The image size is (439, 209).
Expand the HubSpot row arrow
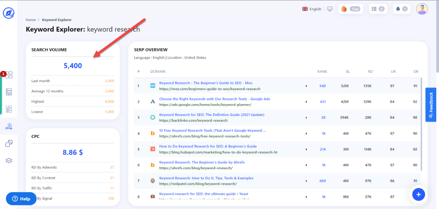tap(306, 149)
